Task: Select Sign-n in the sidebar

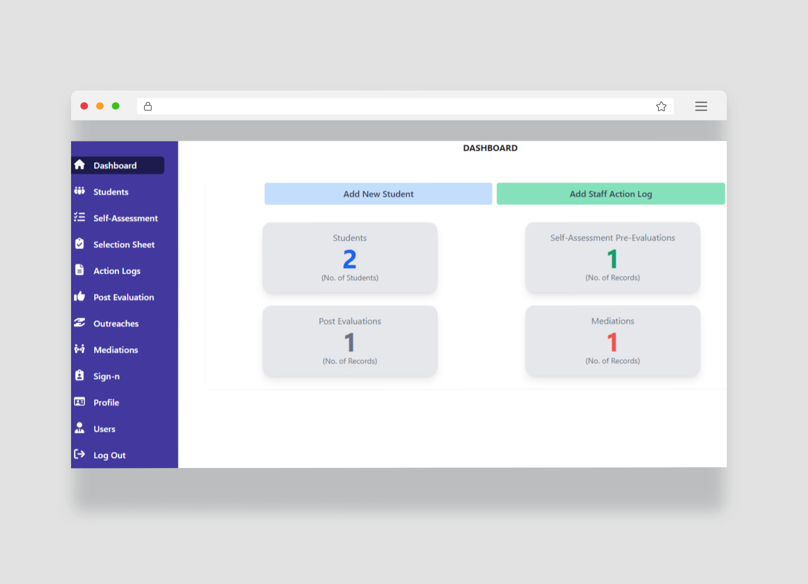Action: point(106,376)
